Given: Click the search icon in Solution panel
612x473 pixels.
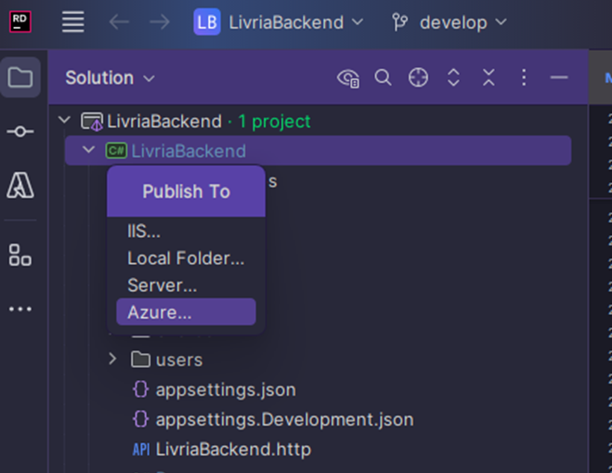Looking at the screenshot, I should coord(383,78).
